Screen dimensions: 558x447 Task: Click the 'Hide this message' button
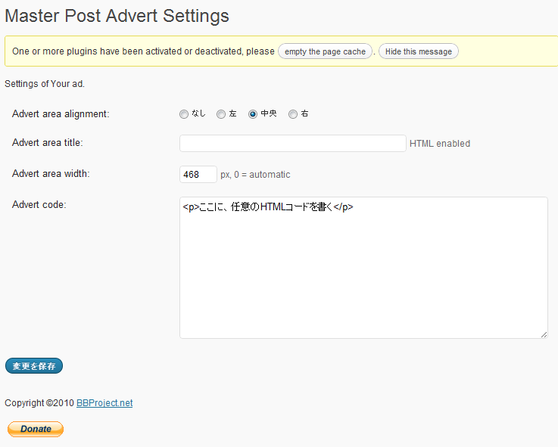click(x=419, y=51)
